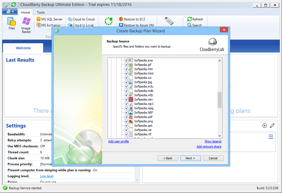Click the Softpedia.mp3 music note icon
This screenshot has width=282, height=193.
[x=131, y=104]
